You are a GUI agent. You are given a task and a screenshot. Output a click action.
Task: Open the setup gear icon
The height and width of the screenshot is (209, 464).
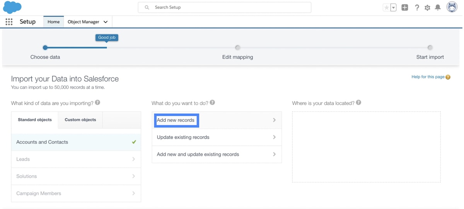[427, 7]
